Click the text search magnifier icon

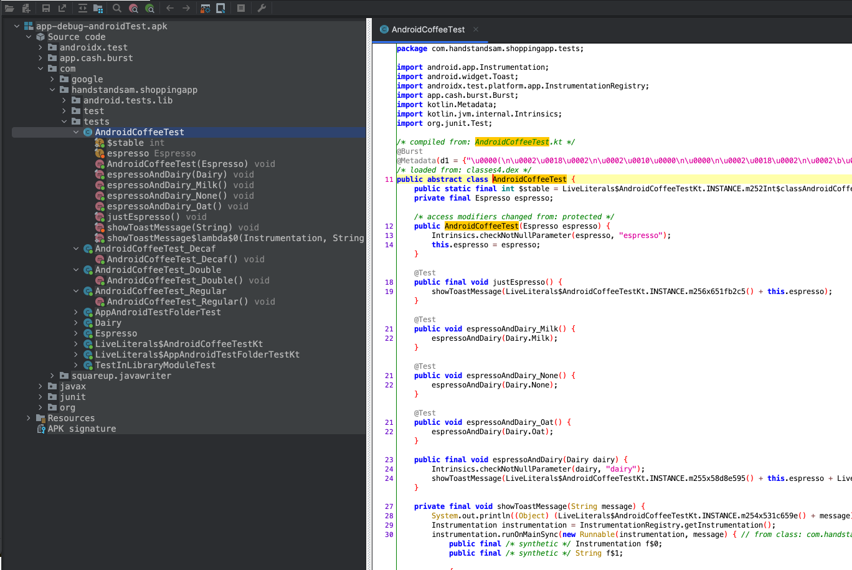click(x=117, y=8)
